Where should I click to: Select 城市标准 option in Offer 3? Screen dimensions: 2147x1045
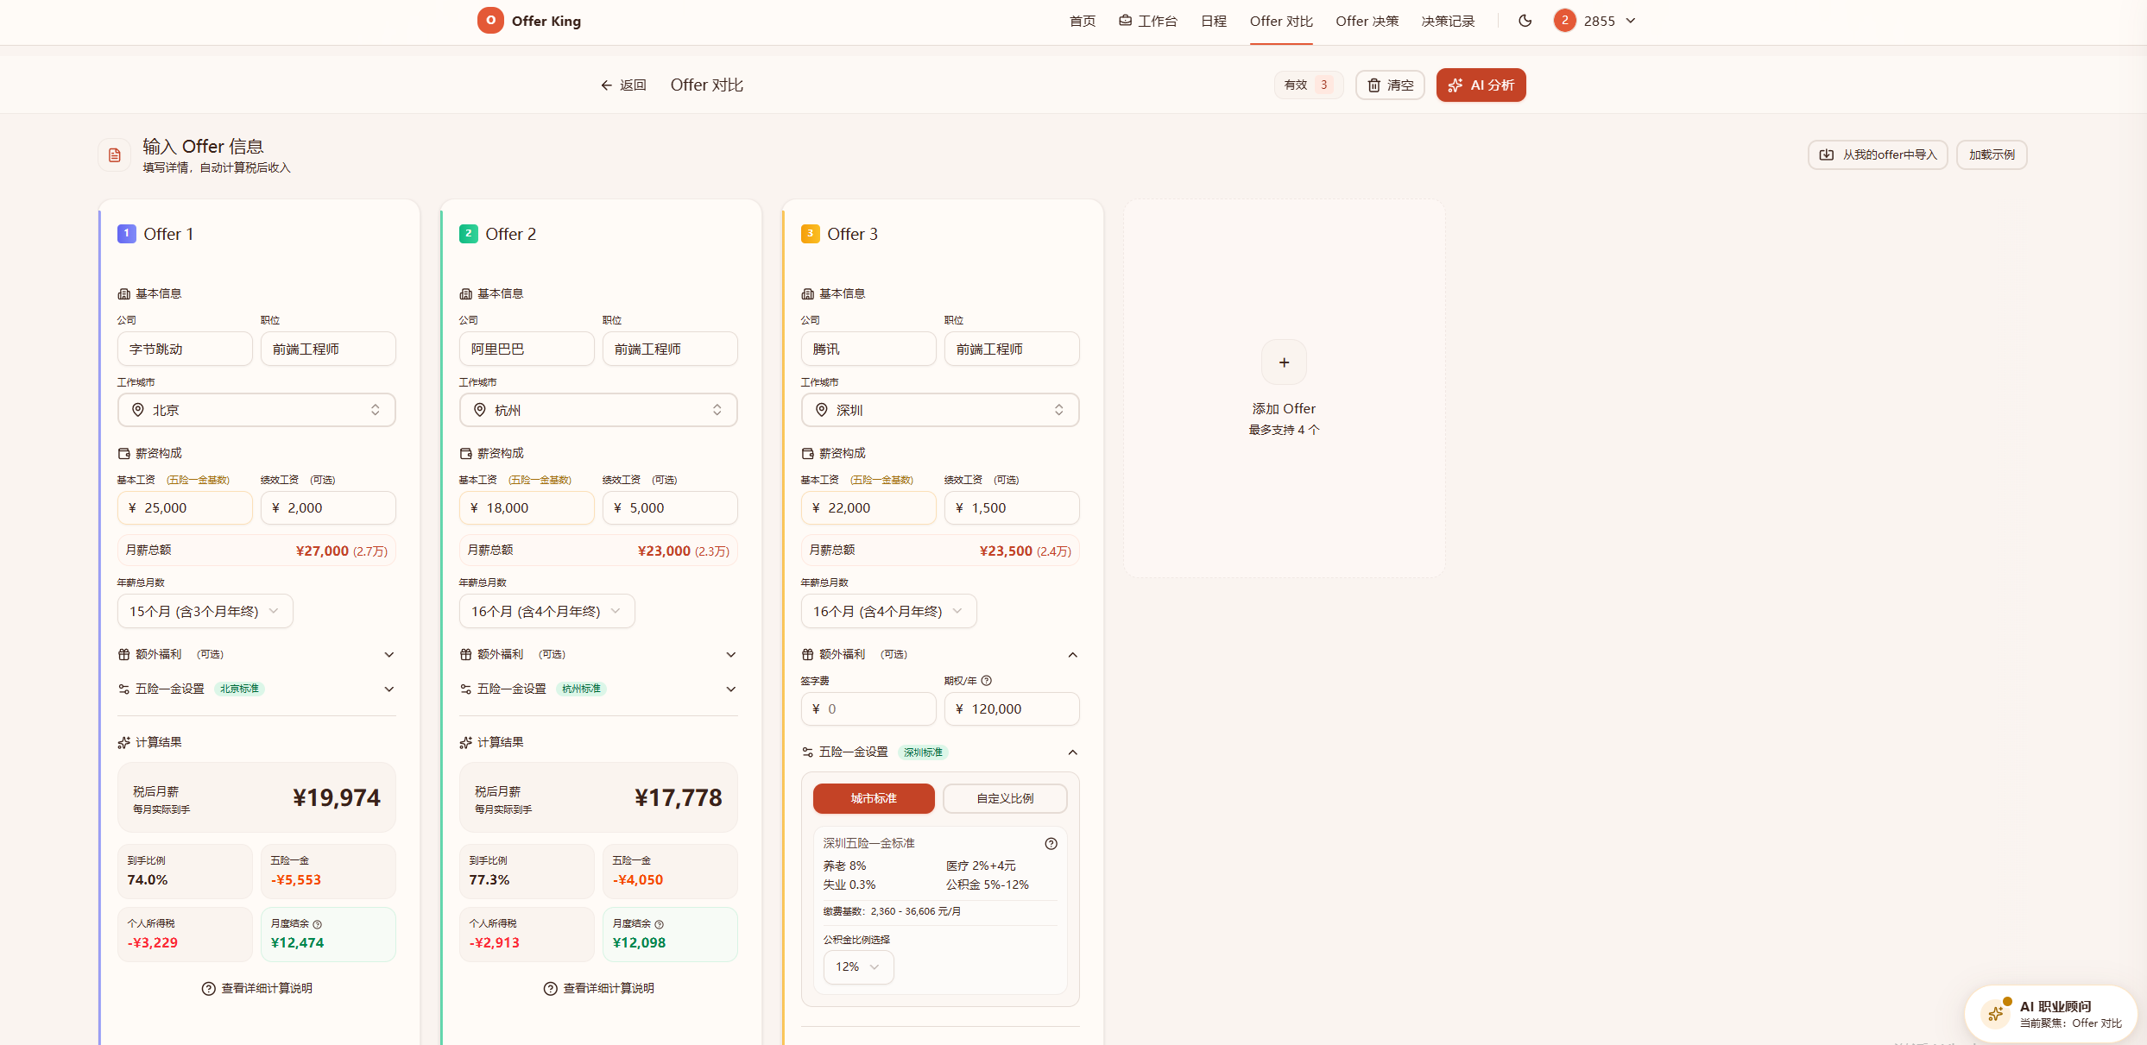874,799
